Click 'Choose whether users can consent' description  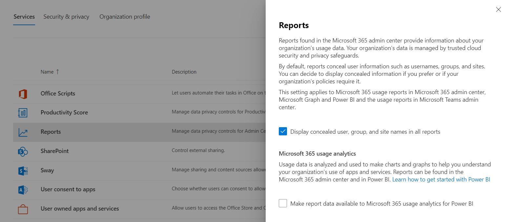pos(218,189)
